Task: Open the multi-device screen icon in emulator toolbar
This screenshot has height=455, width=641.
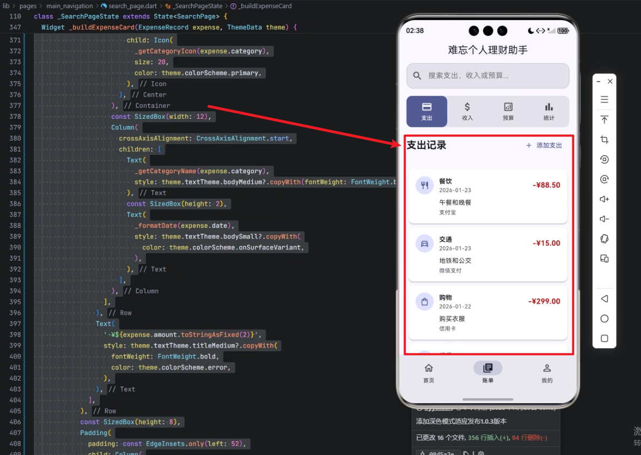Action: click(604, 259)
